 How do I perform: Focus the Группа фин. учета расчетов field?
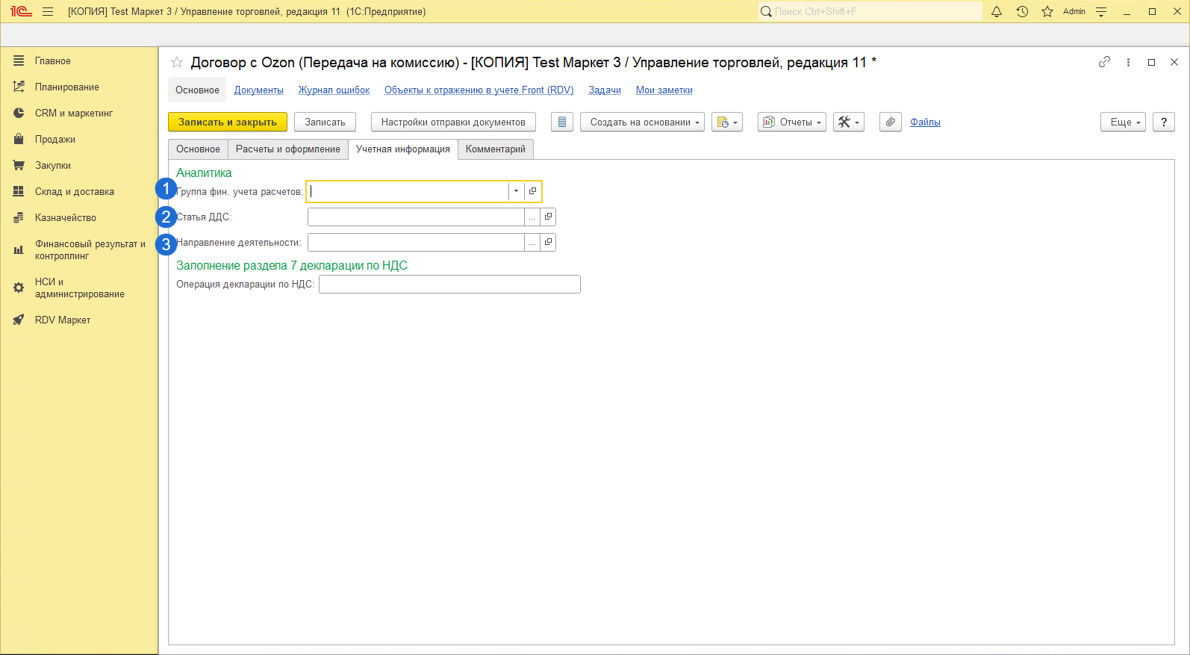tap(408, 191)
